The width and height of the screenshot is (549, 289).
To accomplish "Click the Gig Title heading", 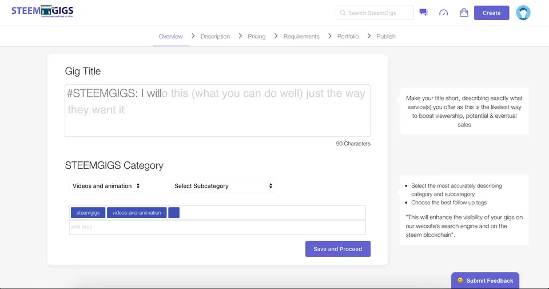I will [82, 71].
